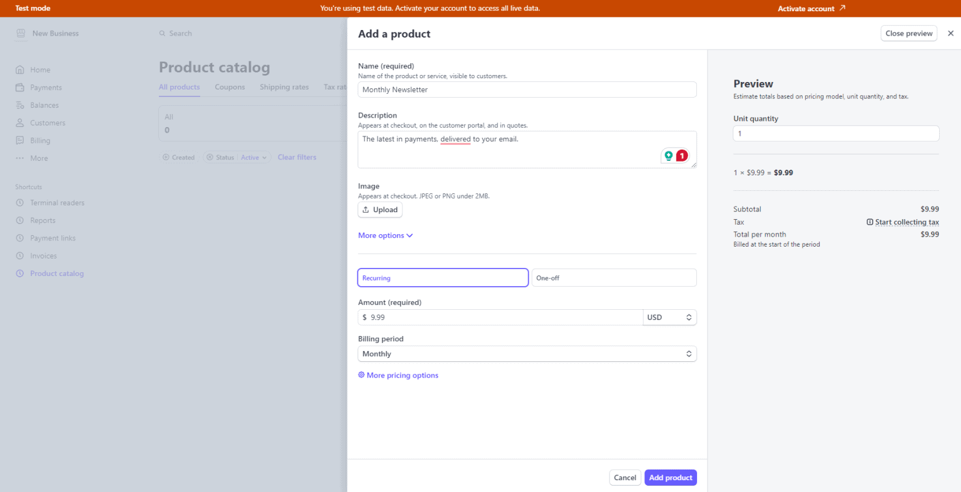The height and width of the screenshot is (492, 961).
Task: Follow the Start collecting tax link
Action: tap(907, 222)
